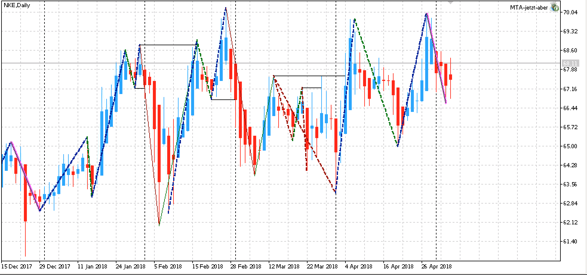This screenshot has height=275, width=587.
Task: Click the NKE,Daily chart title
Action: point(17,5)
